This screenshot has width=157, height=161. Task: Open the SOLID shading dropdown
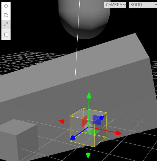click(143, 5)
